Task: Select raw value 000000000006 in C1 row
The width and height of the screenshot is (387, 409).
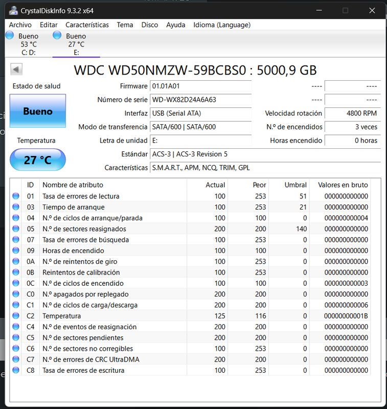Action: pyautogui.click(x=346, y=305)
